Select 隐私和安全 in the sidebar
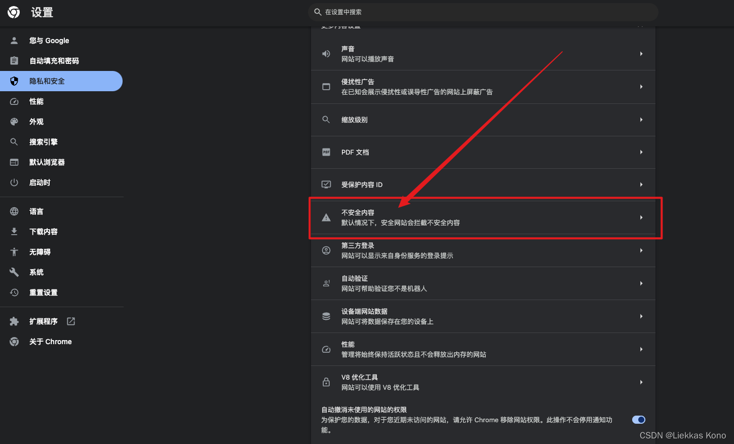Viewport: 734px width, 444px height. tap(61, 81)
